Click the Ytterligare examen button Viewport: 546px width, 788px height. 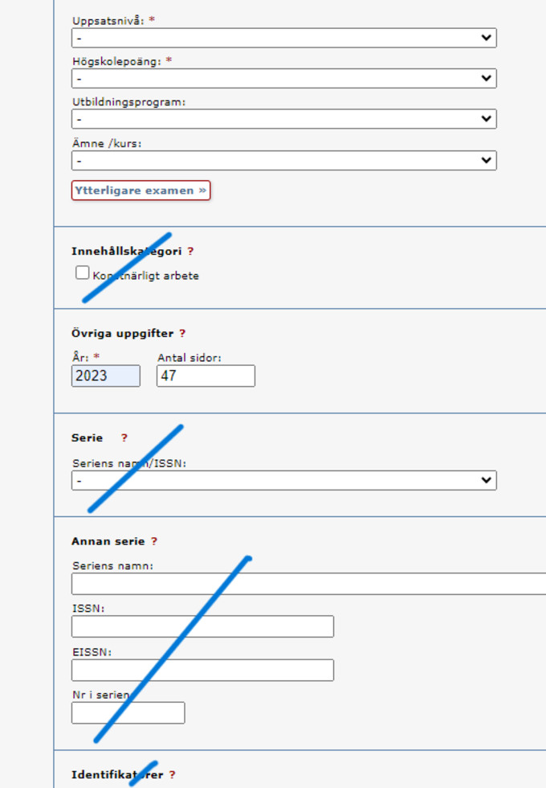[141, 191]
